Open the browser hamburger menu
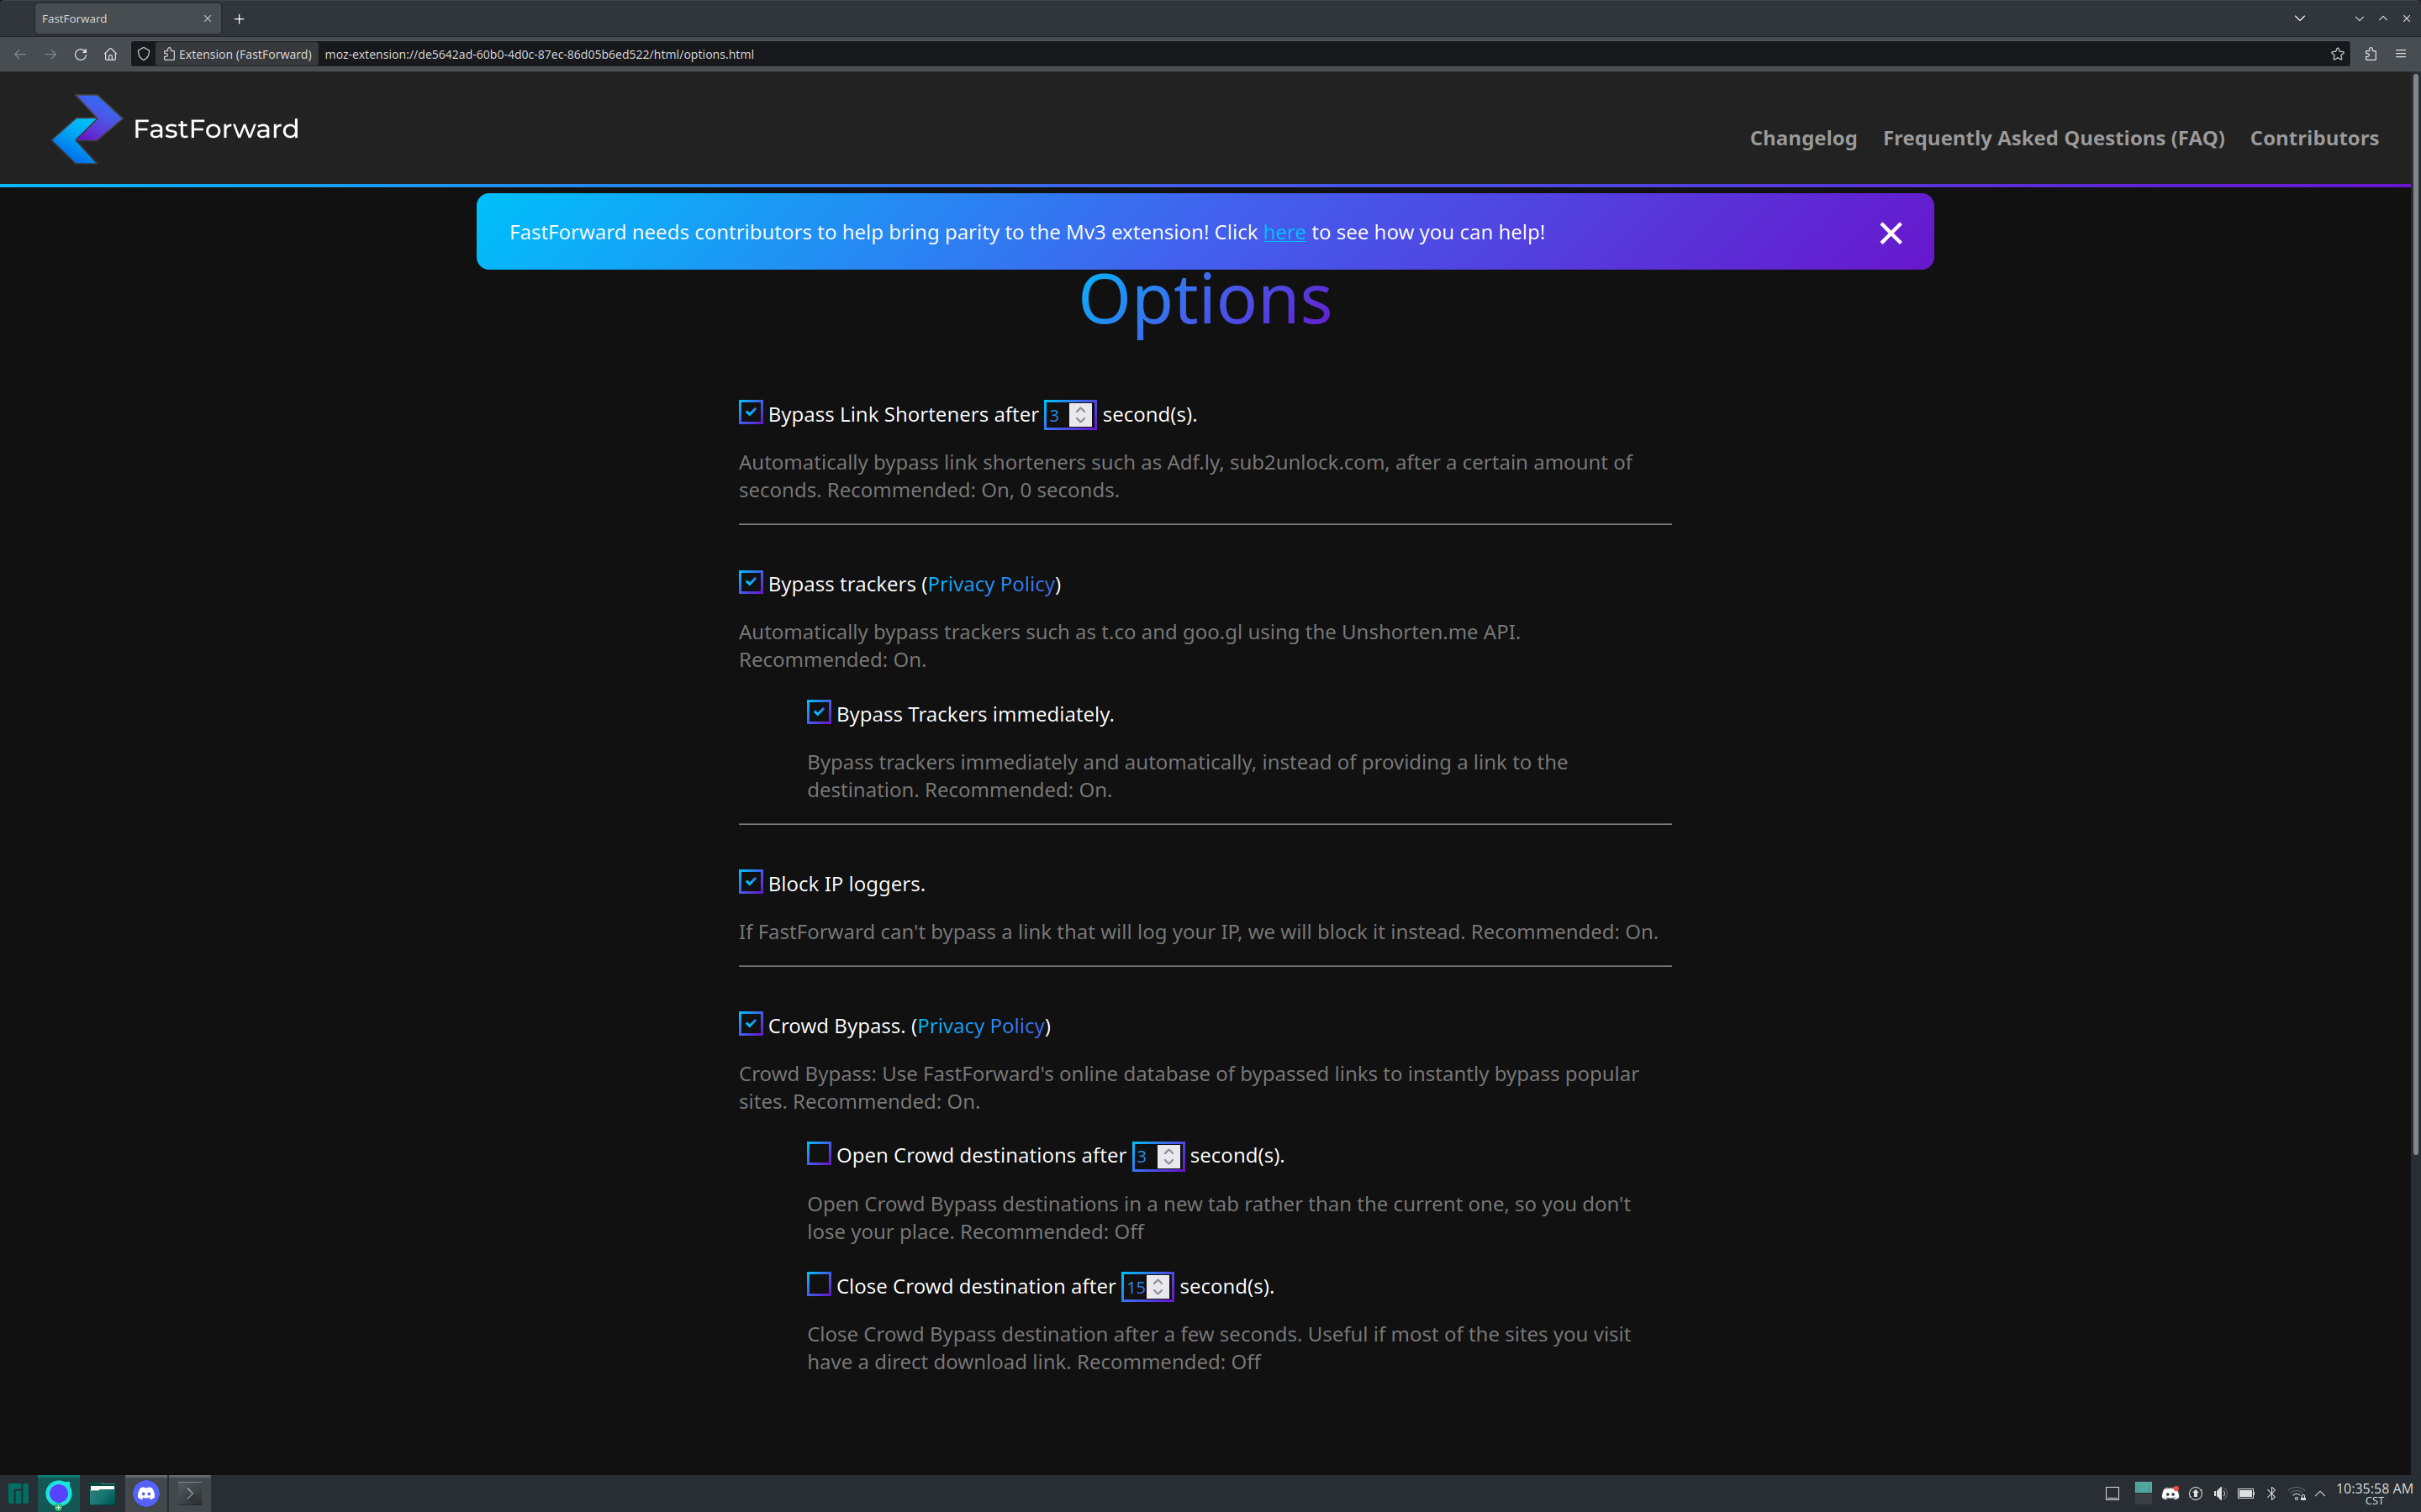This screenshot has height=1512, width=2421. (2400, 54)
